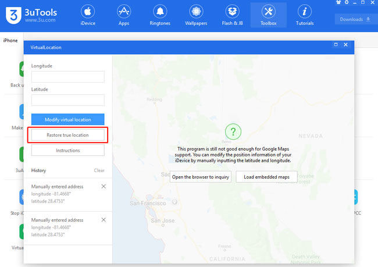
Task: Click the Longitude input field
Action: (67, 77)
